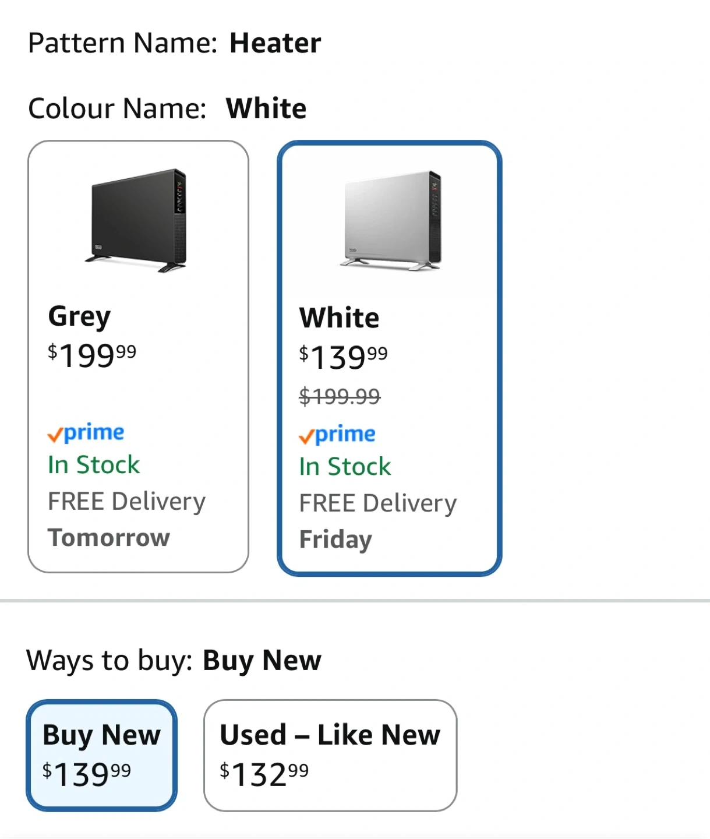Click In Stock text under White

click(345, 467)
